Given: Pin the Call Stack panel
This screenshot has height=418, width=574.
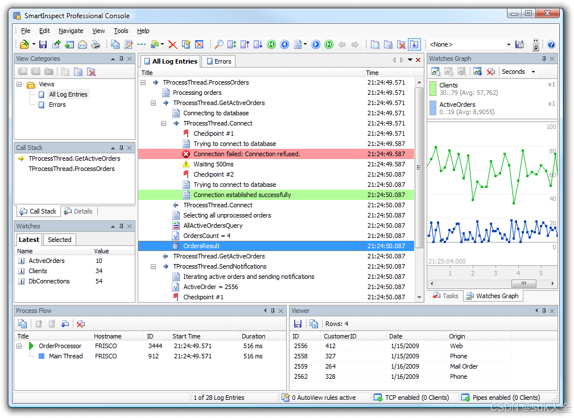Looking at the screenshot, I should (121, 147).
